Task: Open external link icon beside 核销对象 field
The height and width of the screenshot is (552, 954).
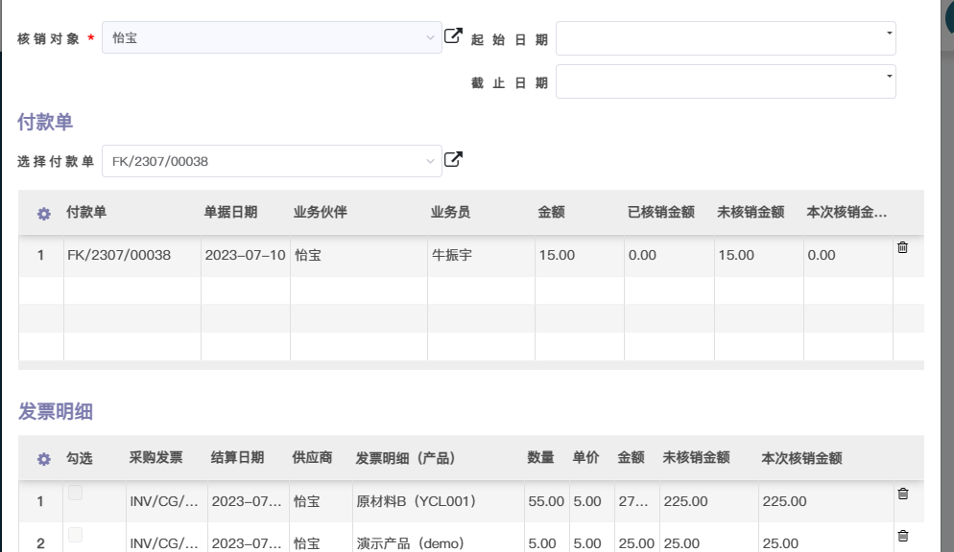Action: pyautogui.click(x=453, y=36)
